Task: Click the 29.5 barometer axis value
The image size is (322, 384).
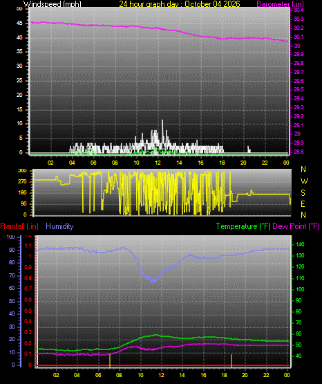Action: coord(299,89)
